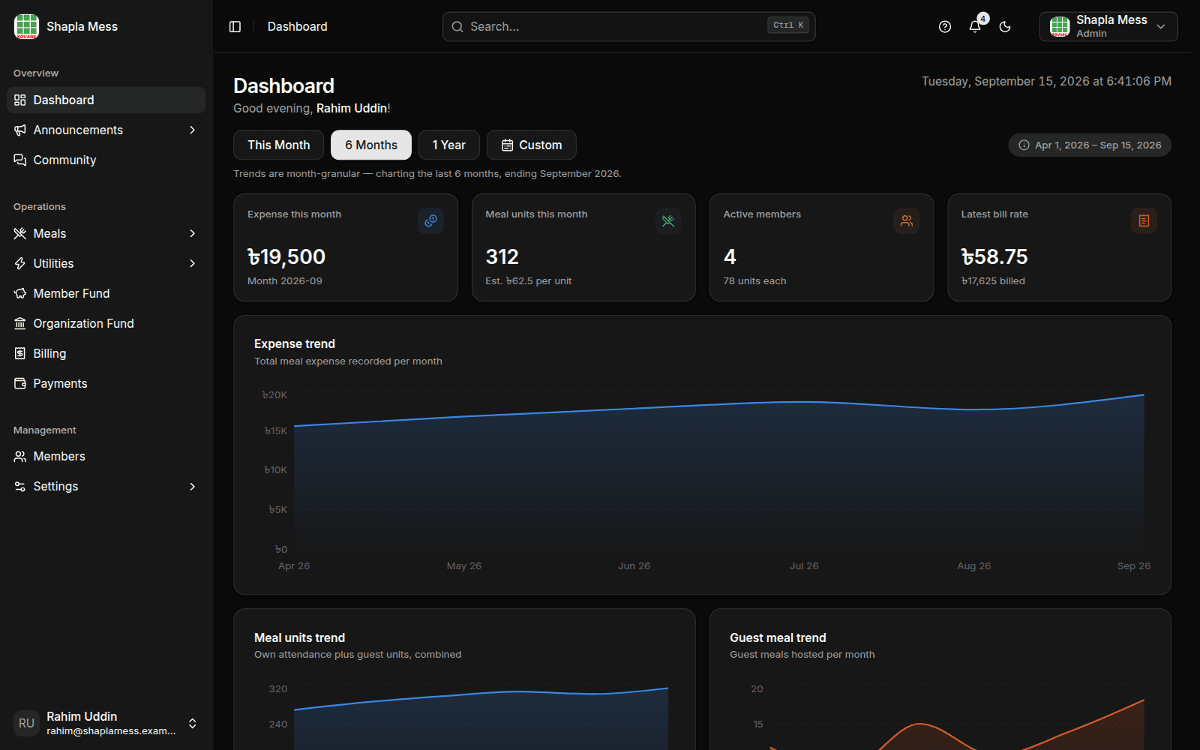Screen dimensions: 1200x750
Task: Click the active members card people icon
Action: [x=907, y=220]
